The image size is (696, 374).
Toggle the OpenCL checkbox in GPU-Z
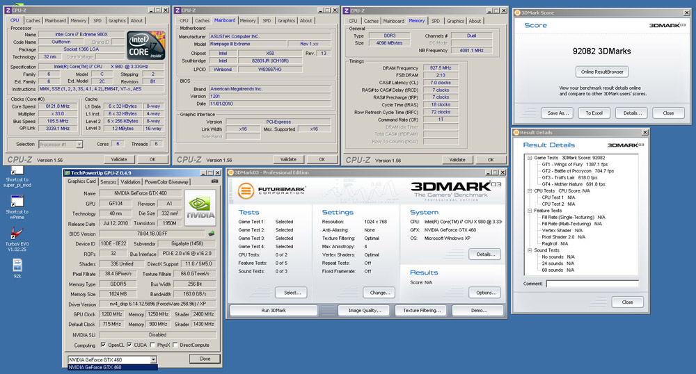(x=103, y=345)
